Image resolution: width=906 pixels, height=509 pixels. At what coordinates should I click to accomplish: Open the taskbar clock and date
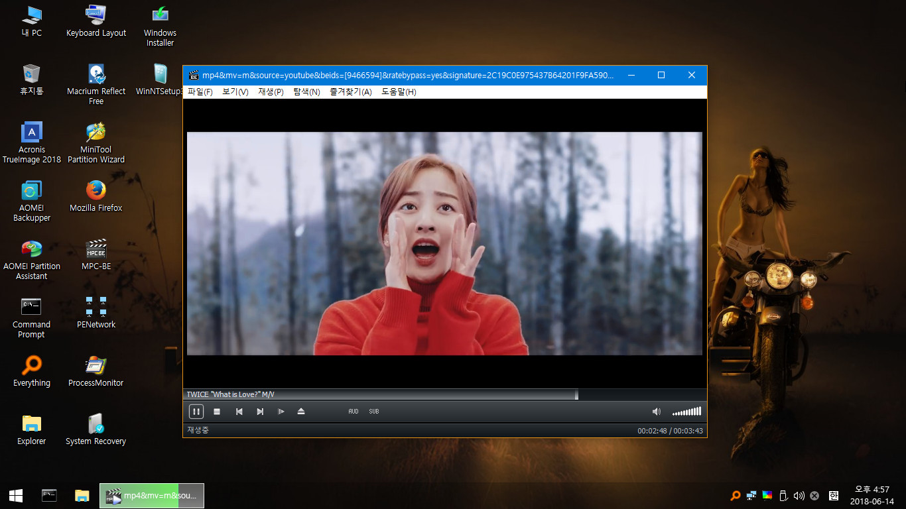[x=872, y=495]
